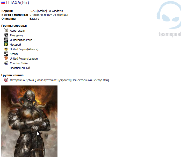The width and height of the screenshot is (181, 158).
Task: Click the Steam logo icon
Action: point(6,54)
